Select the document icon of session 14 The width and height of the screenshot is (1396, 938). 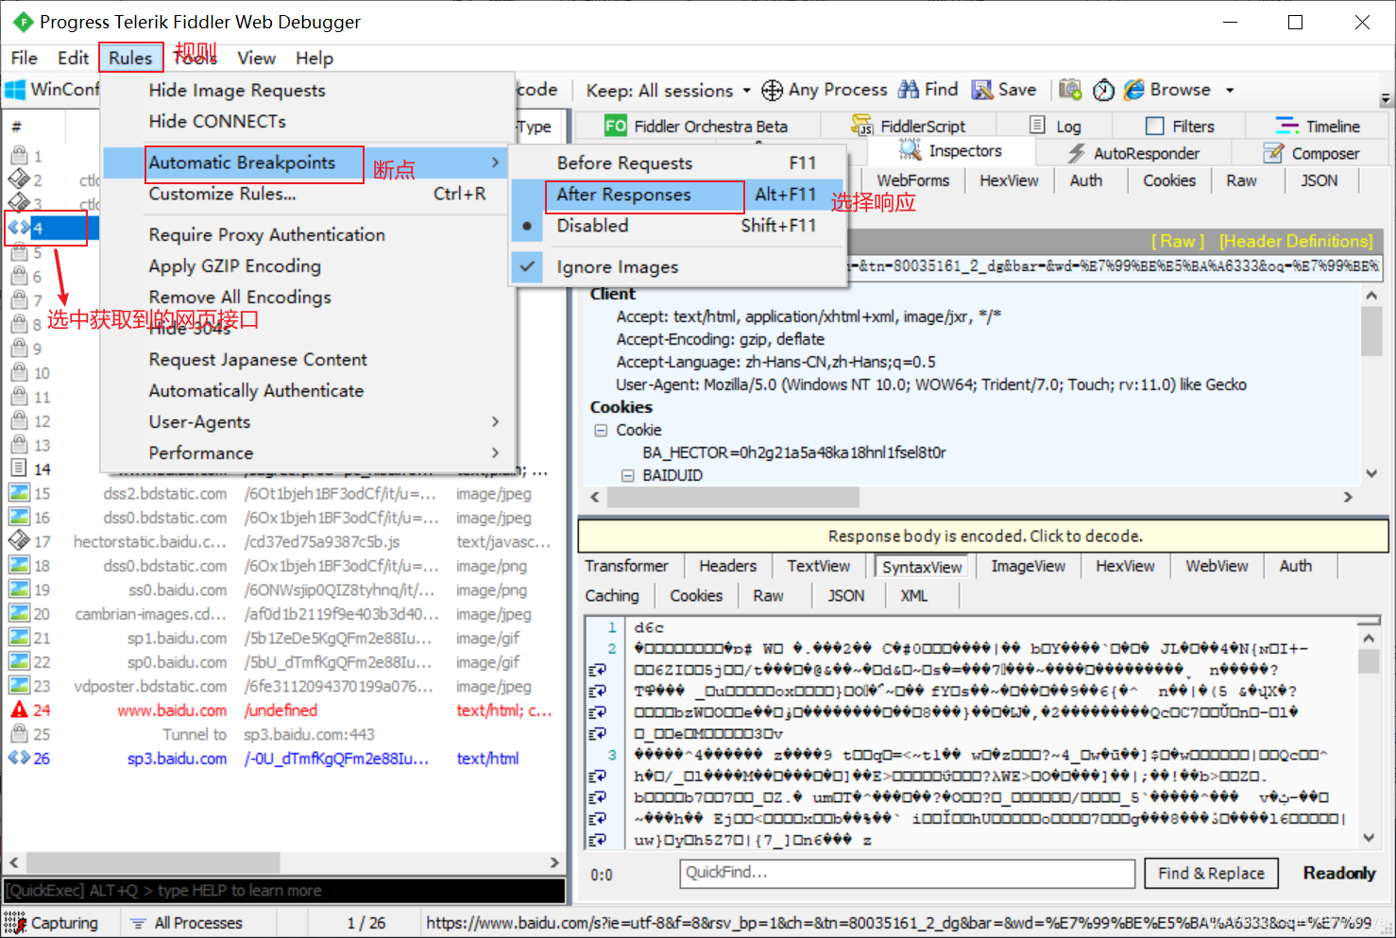[x=19, y=469]
